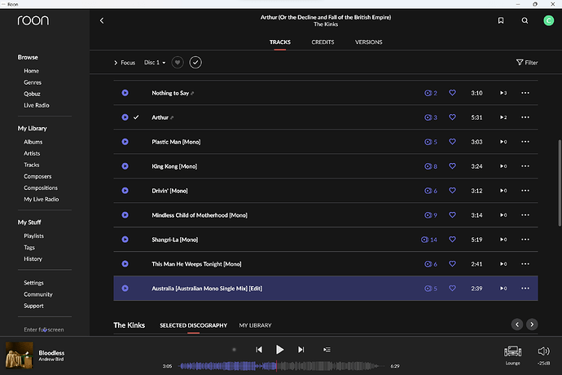Select My Library discography tab

255,325
